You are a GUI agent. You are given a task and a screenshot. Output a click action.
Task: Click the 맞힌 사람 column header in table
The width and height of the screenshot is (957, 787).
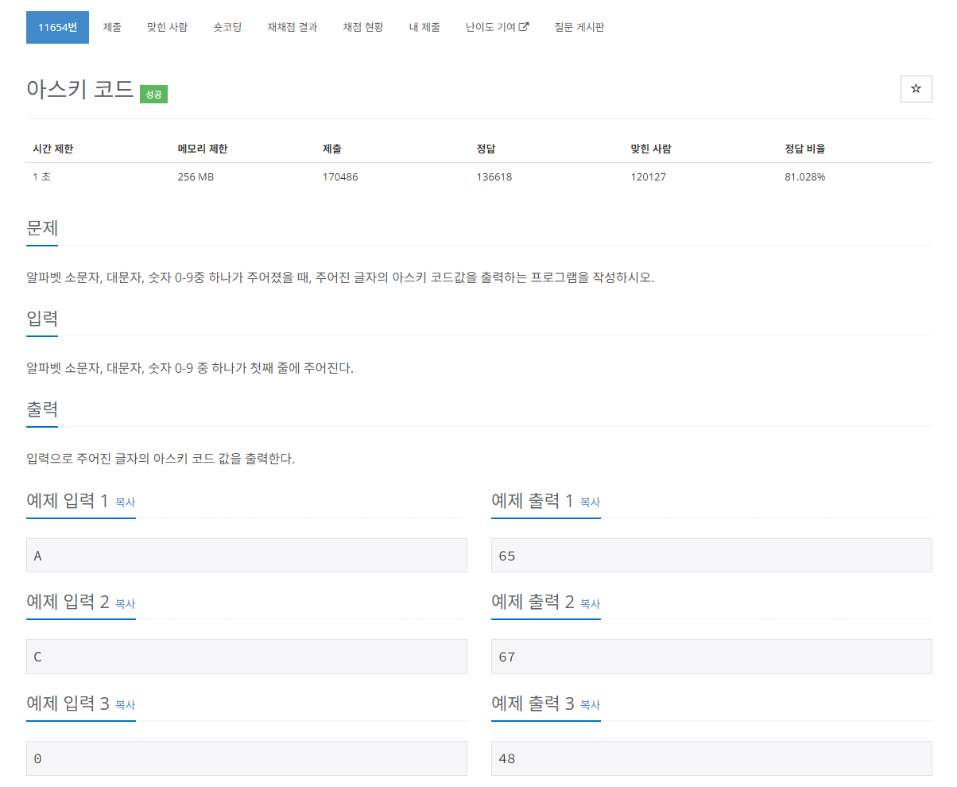tap(651, 149)
